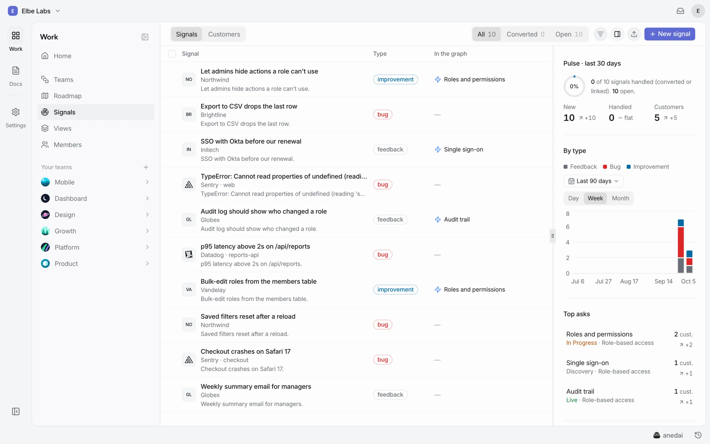The image size is (710, 444).
Task: Open Single sign-on in Top asks
Action: [x=629, y=367]
